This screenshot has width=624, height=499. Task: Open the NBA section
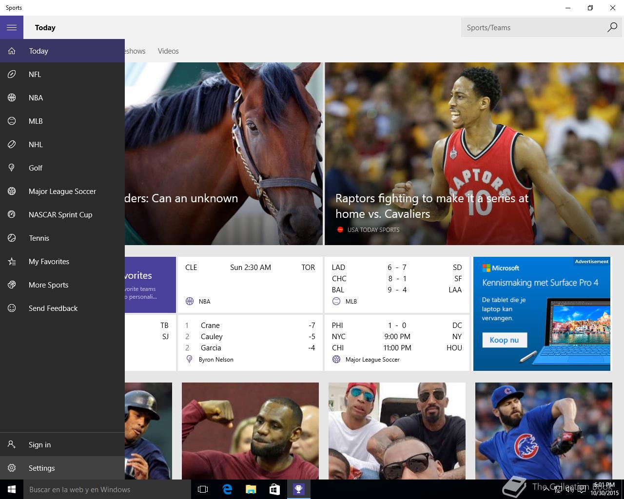[62, 97]
